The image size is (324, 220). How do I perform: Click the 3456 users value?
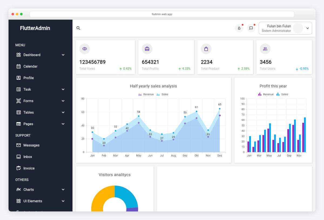pyautogui.click(x=266, y=62)
